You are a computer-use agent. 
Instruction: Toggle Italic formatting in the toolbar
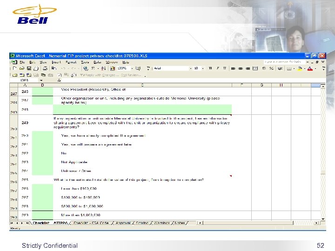pyautogui.click(x=218, y=68)
